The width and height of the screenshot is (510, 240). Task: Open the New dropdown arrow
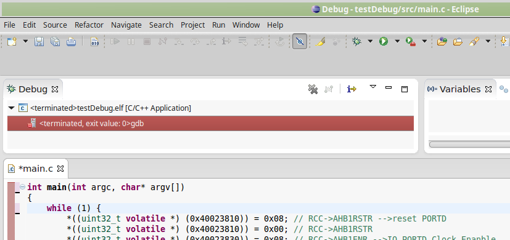tap(25, 42)
